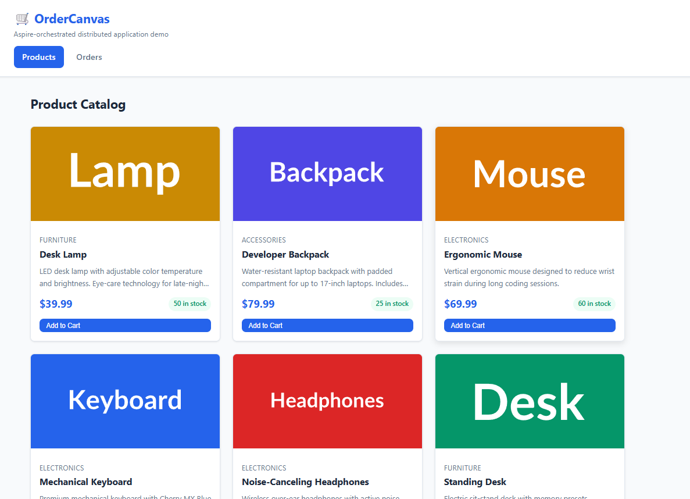Select the yellow Lamp product image
The image size is (690, 499).
125,174
